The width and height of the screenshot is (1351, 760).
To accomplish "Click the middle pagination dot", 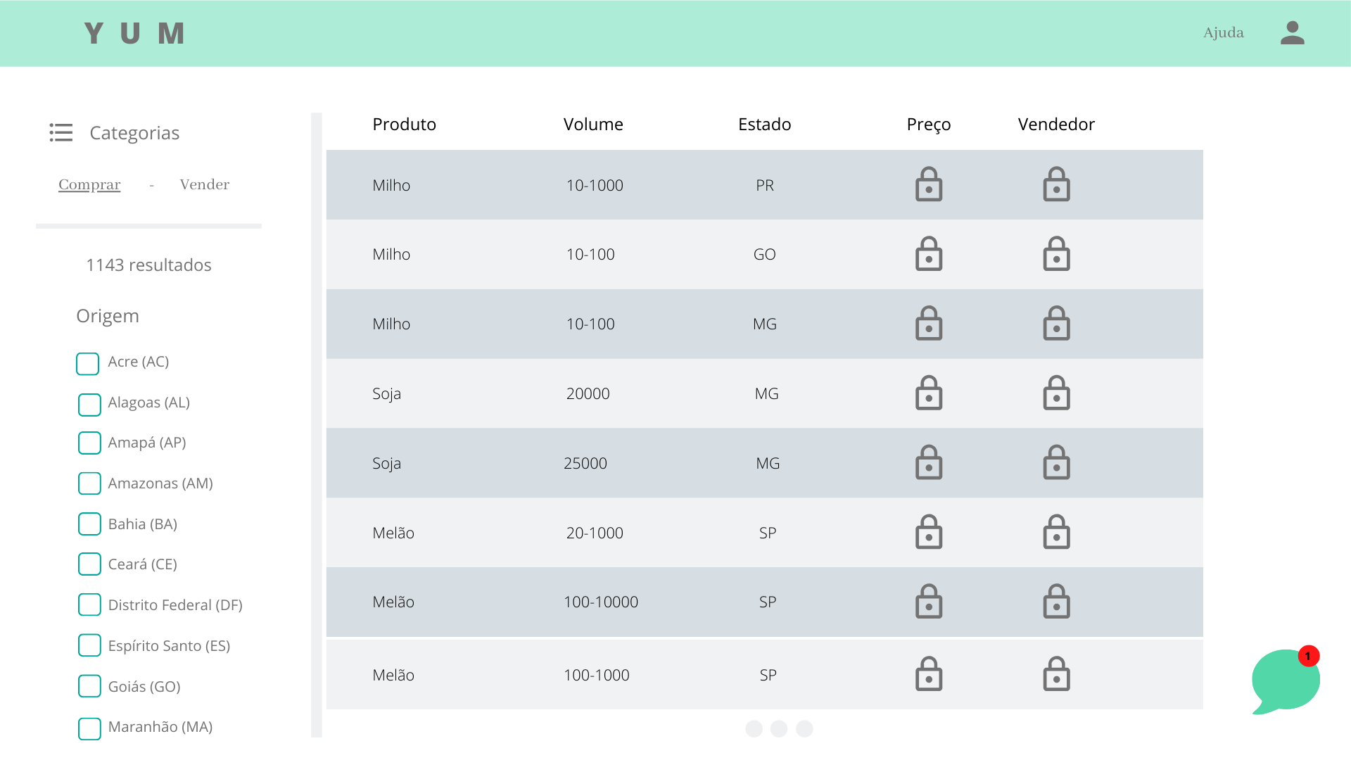I will click(779, 729).
